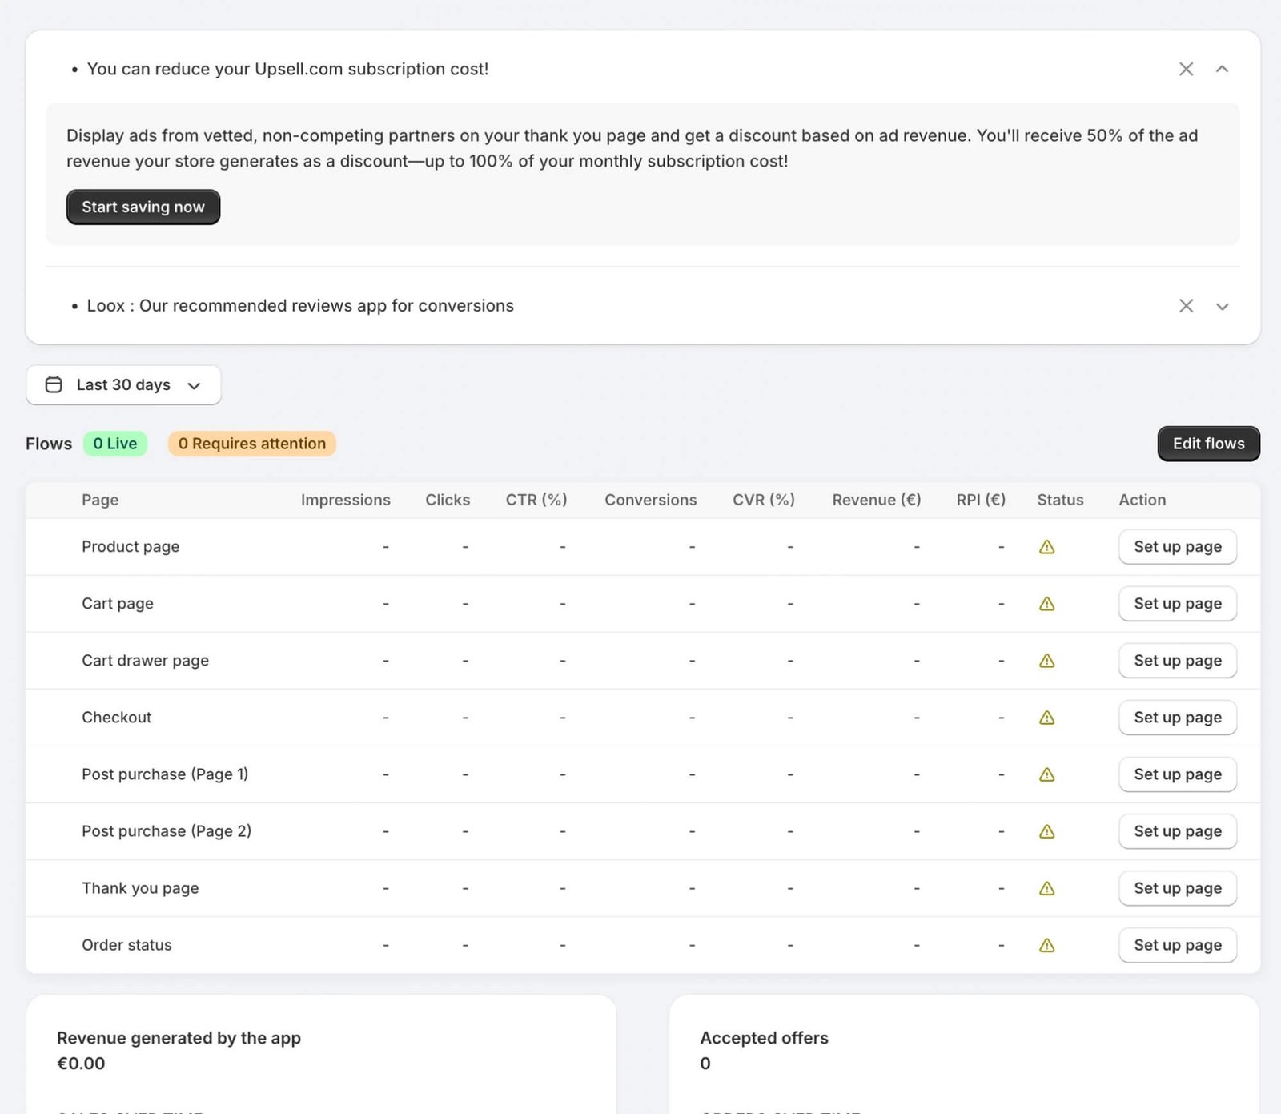
Task: Click the Edit flows button
Action: 1208,444
